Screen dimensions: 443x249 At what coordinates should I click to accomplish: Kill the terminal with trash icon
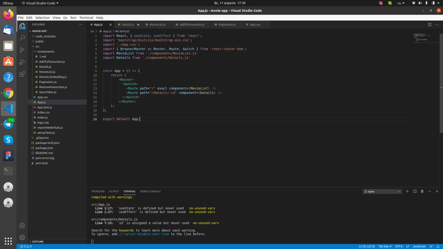(422, 191)
